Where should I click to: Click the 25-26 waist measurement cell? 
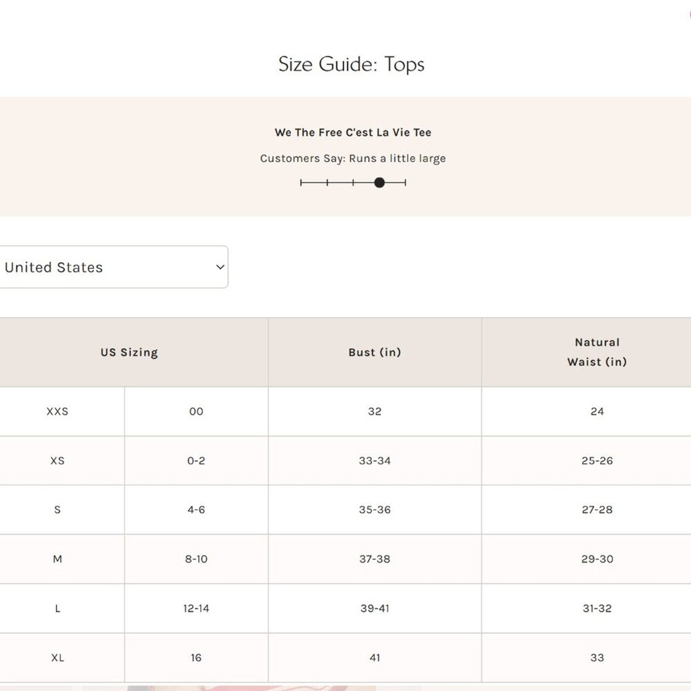(x=597, y=461)
